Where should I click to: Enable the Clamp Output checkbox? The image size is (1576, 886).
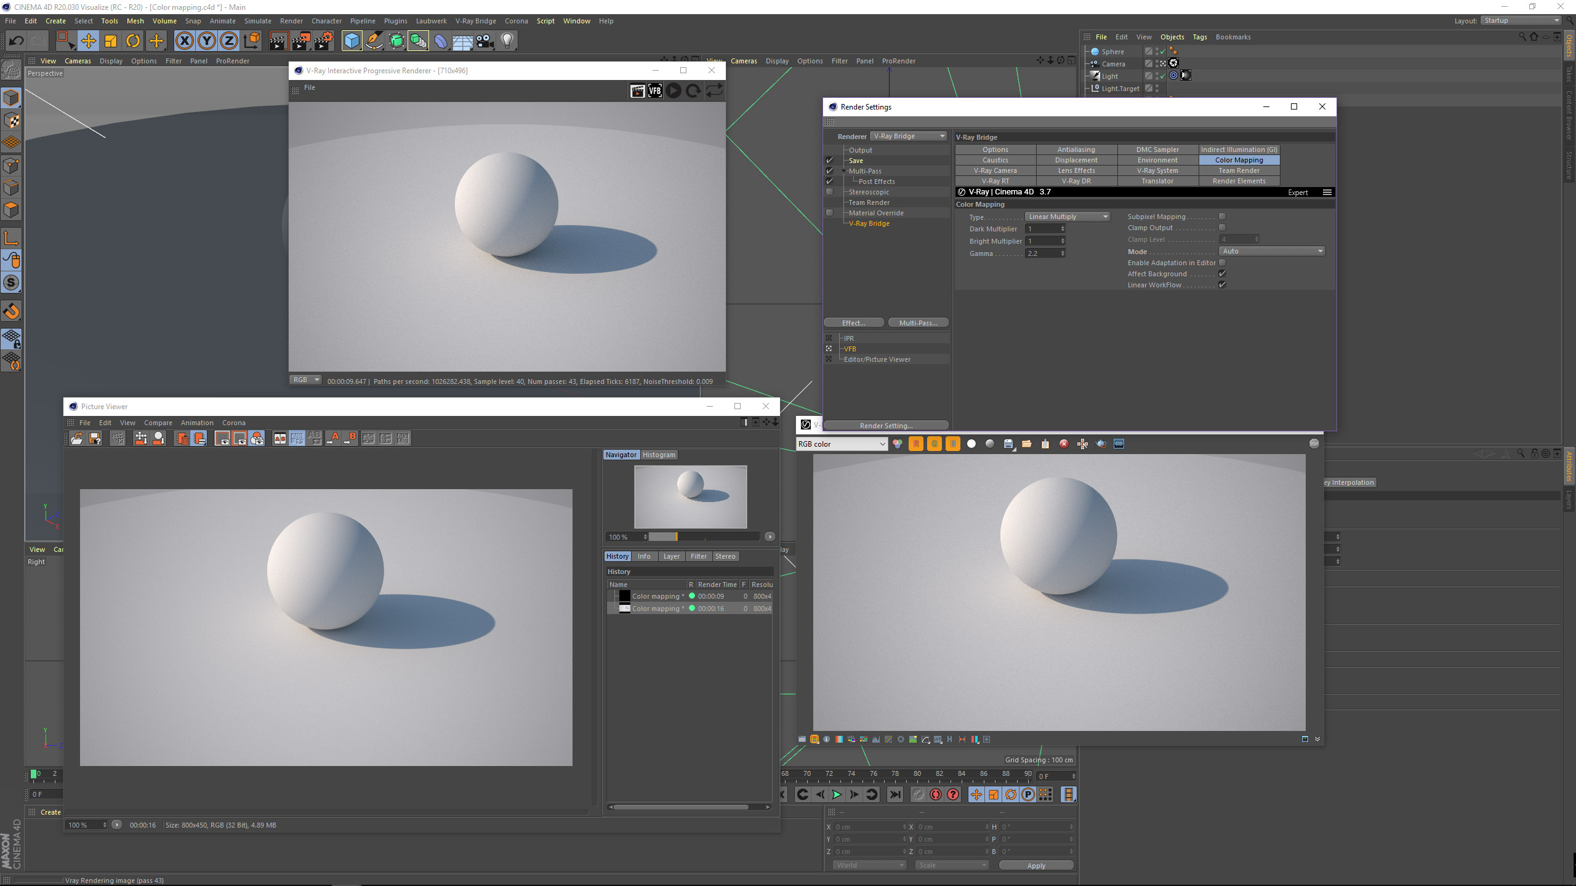point(1222,228)
